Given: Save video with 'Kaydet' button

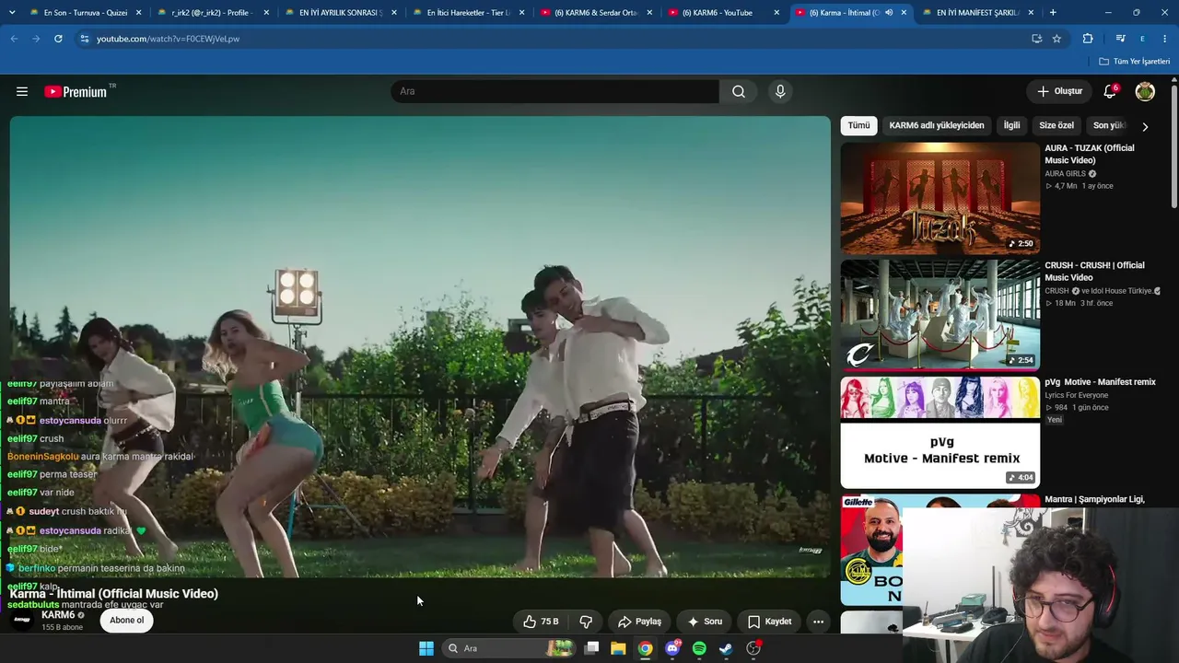Looking at the screenshot, I should click(770, 622).
